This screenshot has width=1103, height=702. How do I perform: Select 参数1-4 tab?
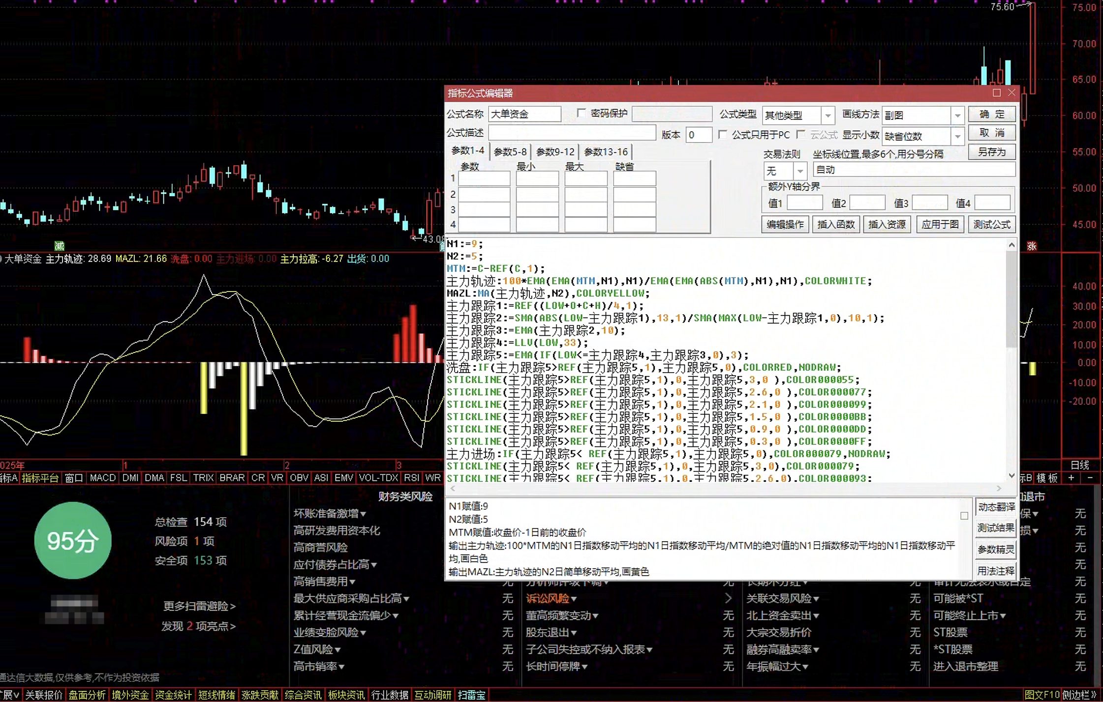click(468, 150)
